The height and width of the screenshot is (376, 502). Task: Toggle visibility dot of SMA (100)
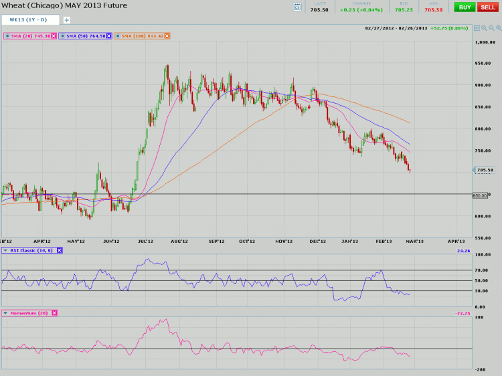118,36
